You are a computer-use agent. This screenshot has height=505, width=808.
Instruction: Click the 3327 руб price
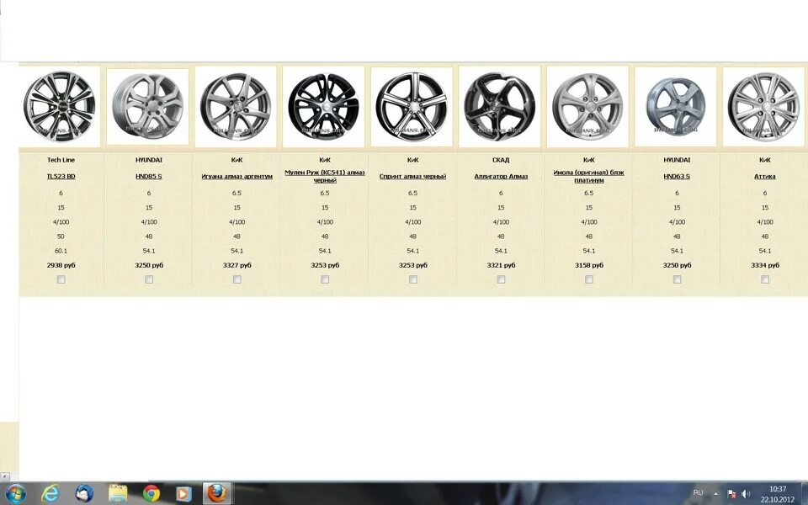(237, 265)
